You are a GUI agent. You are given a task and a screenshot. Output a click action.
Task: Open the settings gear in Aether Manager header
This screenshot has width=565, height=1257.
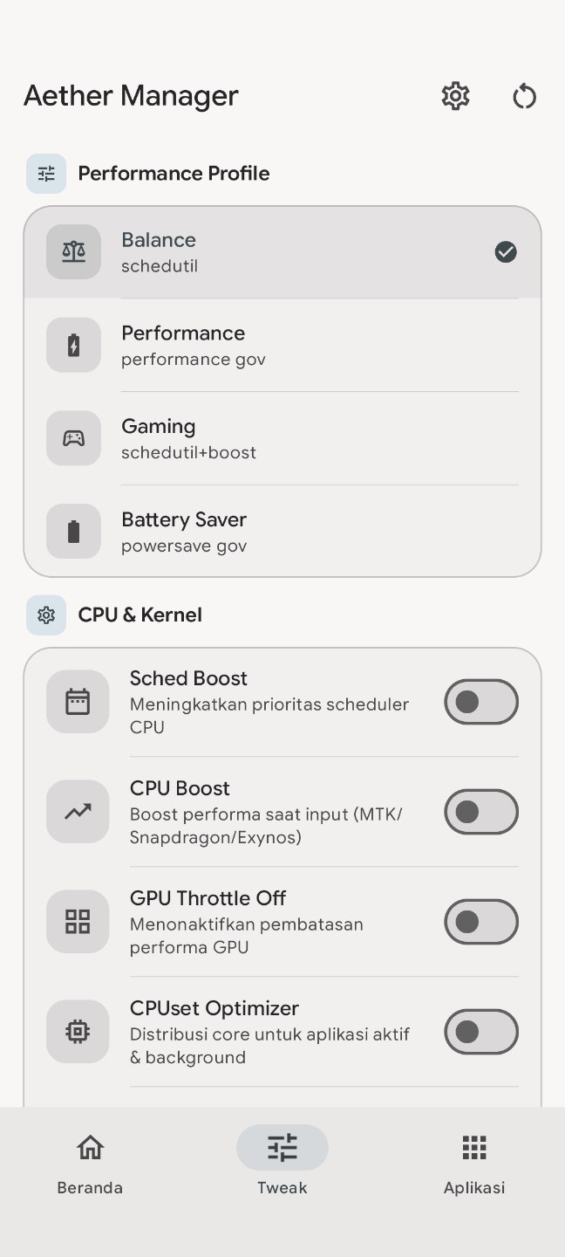tap(455, 96)
